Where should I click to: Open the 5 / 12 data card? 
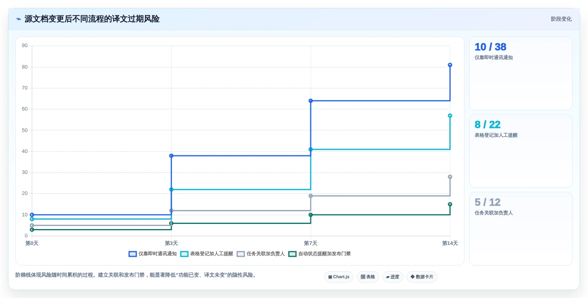pos(521,229)
